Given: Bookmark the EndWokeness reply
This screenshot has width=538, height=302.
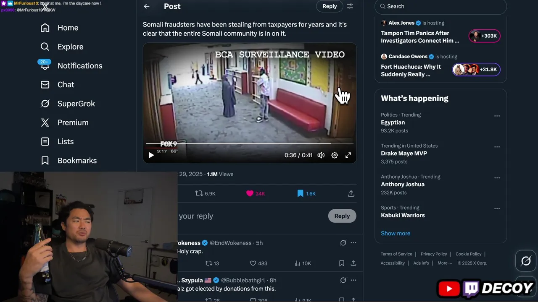Looking at the screenshot, I should point(342,263).
